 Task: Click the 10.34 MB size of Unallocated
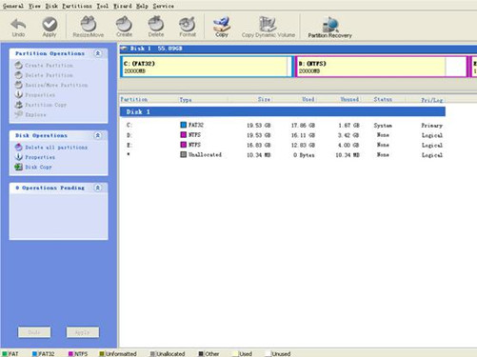click(259, 155)
